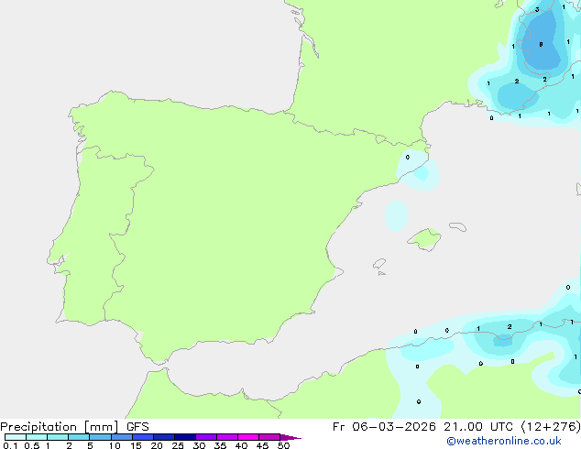Click the legend label '25'

[x=178, y=445]
